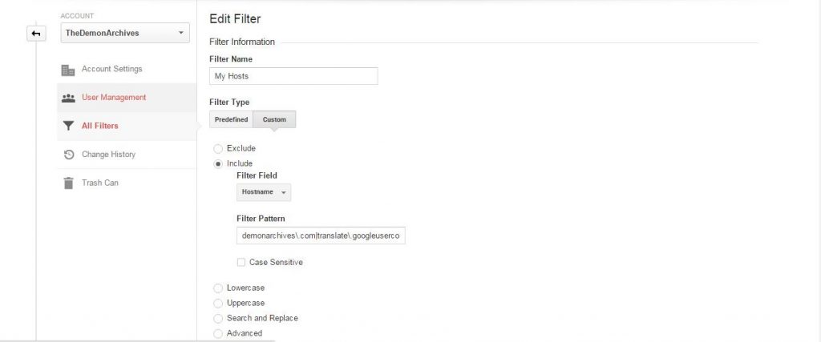Screen dimensions: 821x342
Task: Switch to the Predefined filter type tab
Action: tap(231, 120)
